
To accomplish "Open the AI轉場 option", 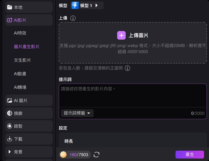I will coord(20,87).
